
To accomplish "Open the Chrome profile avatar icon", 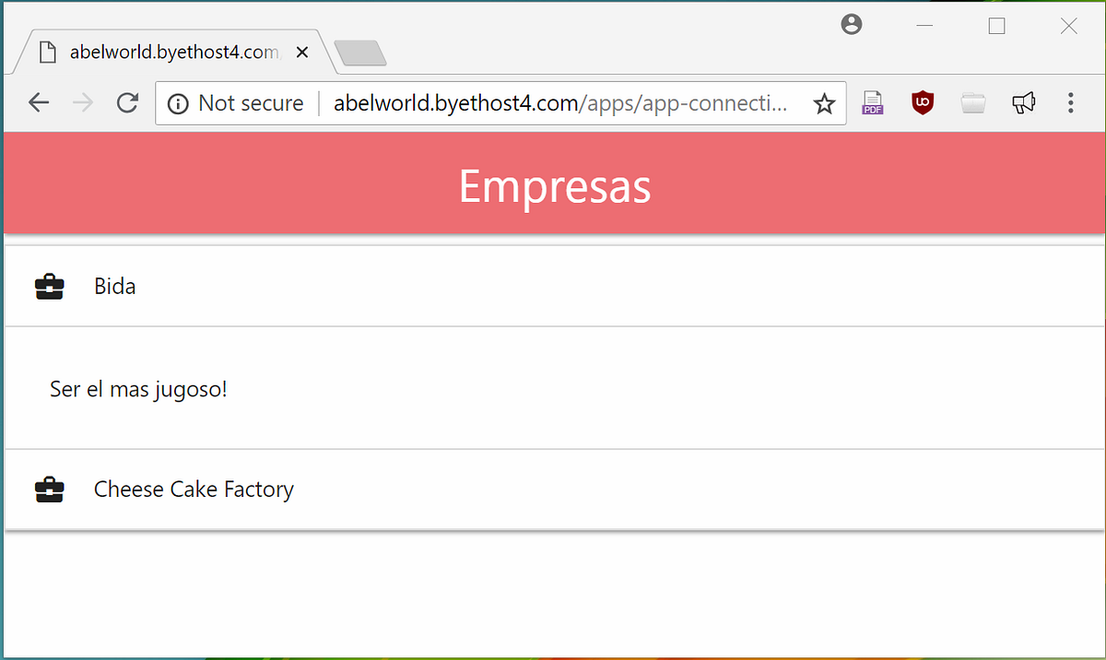I will coord(851,25).
